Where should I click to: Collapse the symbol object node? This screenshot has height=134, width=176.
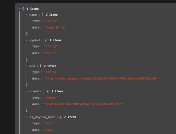point(27,41)
